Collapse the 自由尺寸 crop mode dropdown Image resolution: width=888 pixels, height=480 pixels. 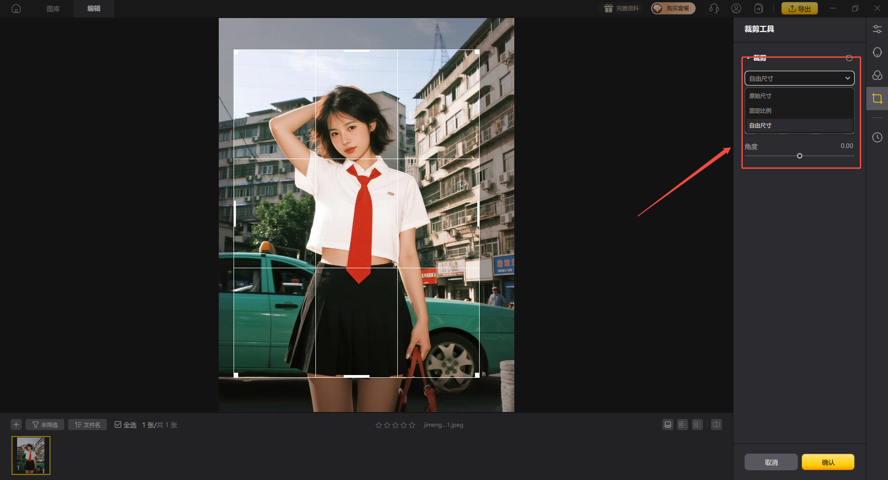click(x=799, y=78)
